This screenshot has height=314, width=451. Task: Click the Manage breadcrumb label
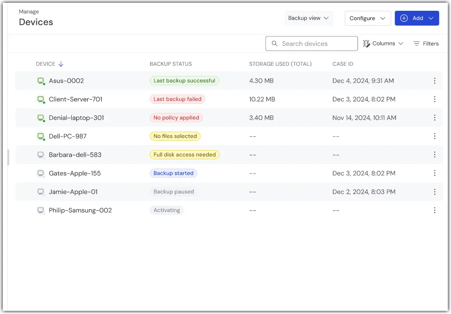point(29,12)
